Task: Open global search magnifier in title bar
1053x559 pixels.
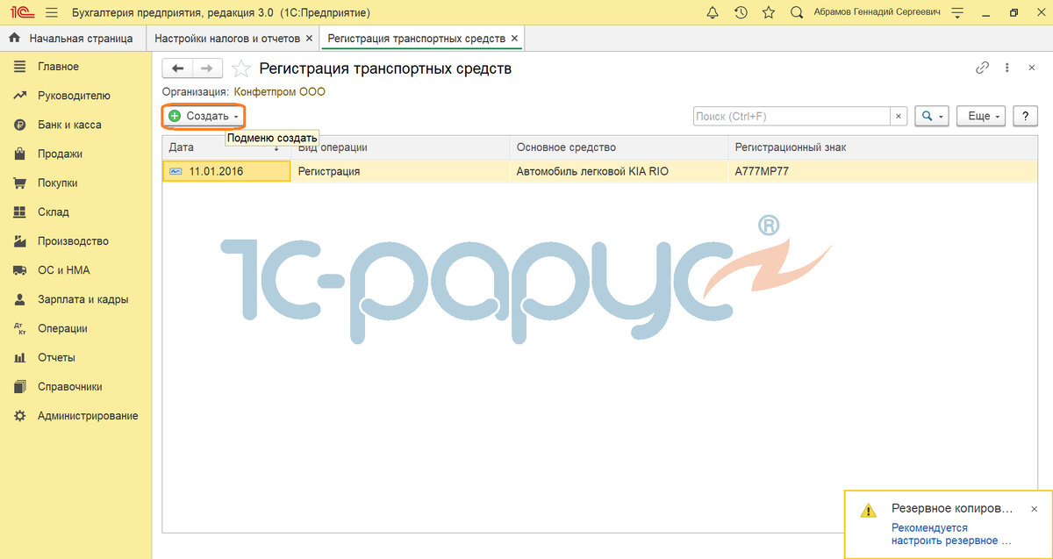Action: click(797, 13)
